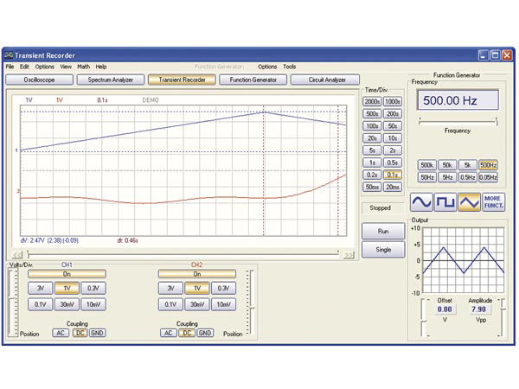
Task: Set time base to 0.2s
Action: click(x=372, y=175)
